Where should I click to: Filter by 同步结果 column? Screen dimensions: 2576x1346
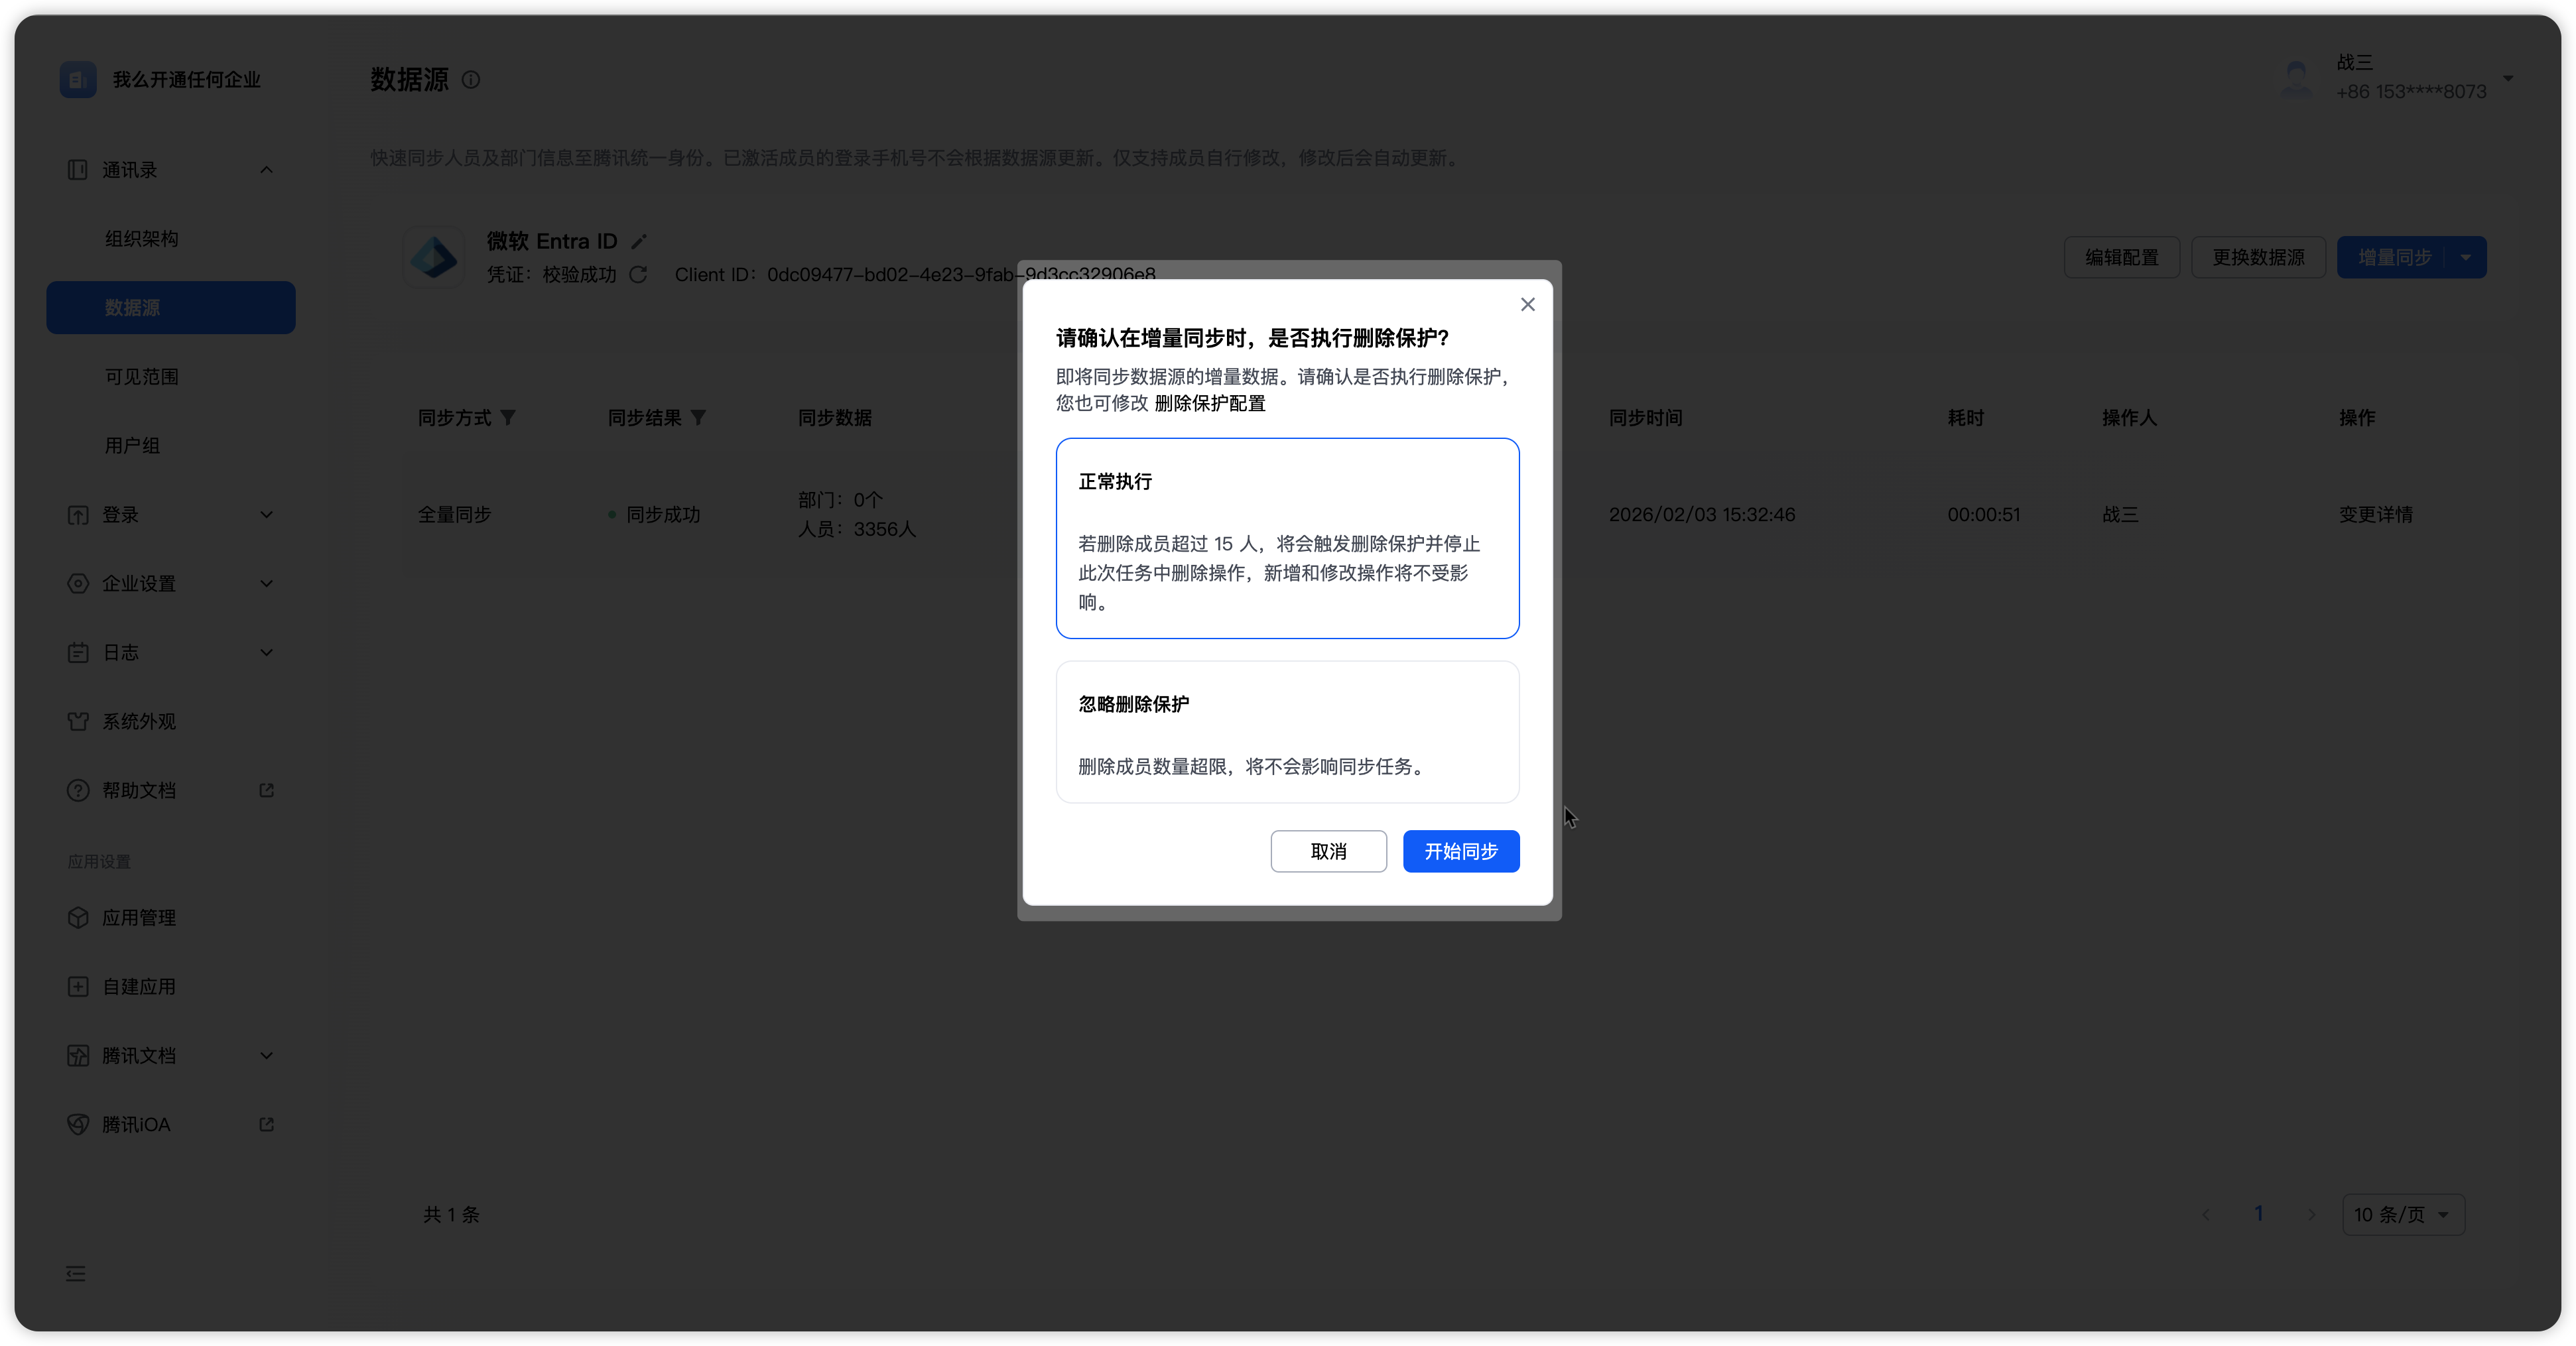click(699, 418)
